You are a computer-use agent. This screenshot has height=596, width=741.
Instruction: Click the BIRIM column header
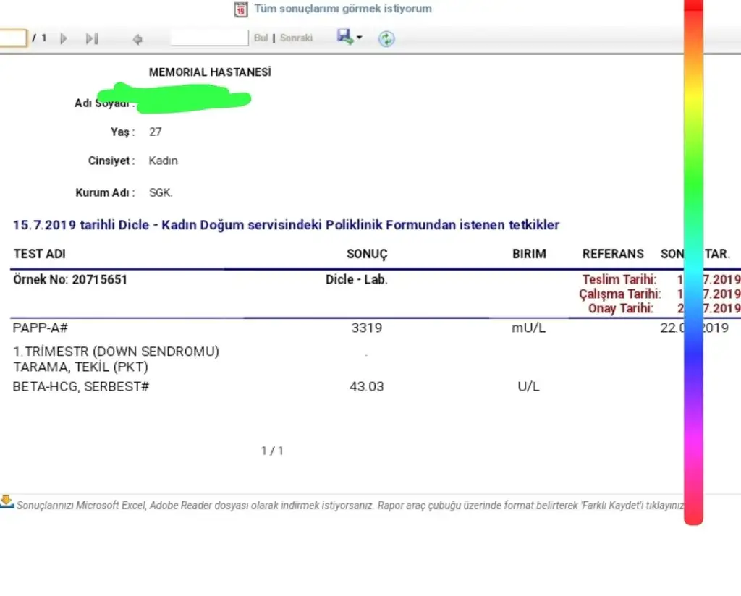[x=529, y=254]
